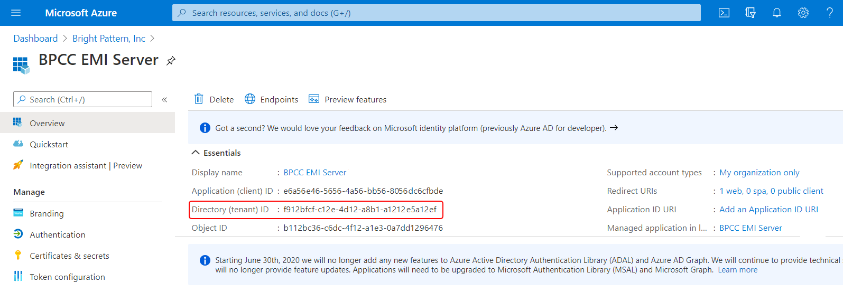The width and height of the screenshot is (843, 292).
Task: Open BPCC EMI Server display name link
Action: click(x=315, y=172)
